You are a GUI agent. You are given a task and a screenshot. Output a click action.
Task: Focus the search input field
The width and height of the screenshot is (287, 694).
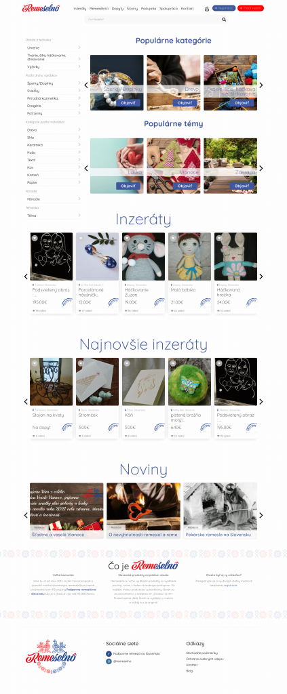[x=153, y=20]
